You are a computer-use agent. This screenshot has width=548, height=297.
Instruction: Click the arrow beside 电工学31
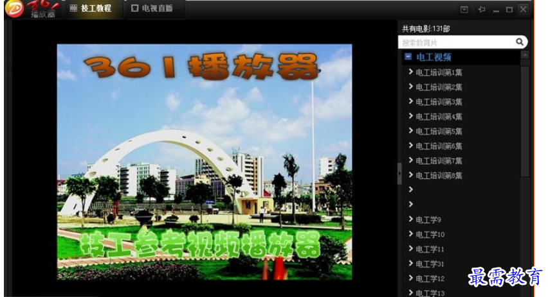tap(411, 263)
